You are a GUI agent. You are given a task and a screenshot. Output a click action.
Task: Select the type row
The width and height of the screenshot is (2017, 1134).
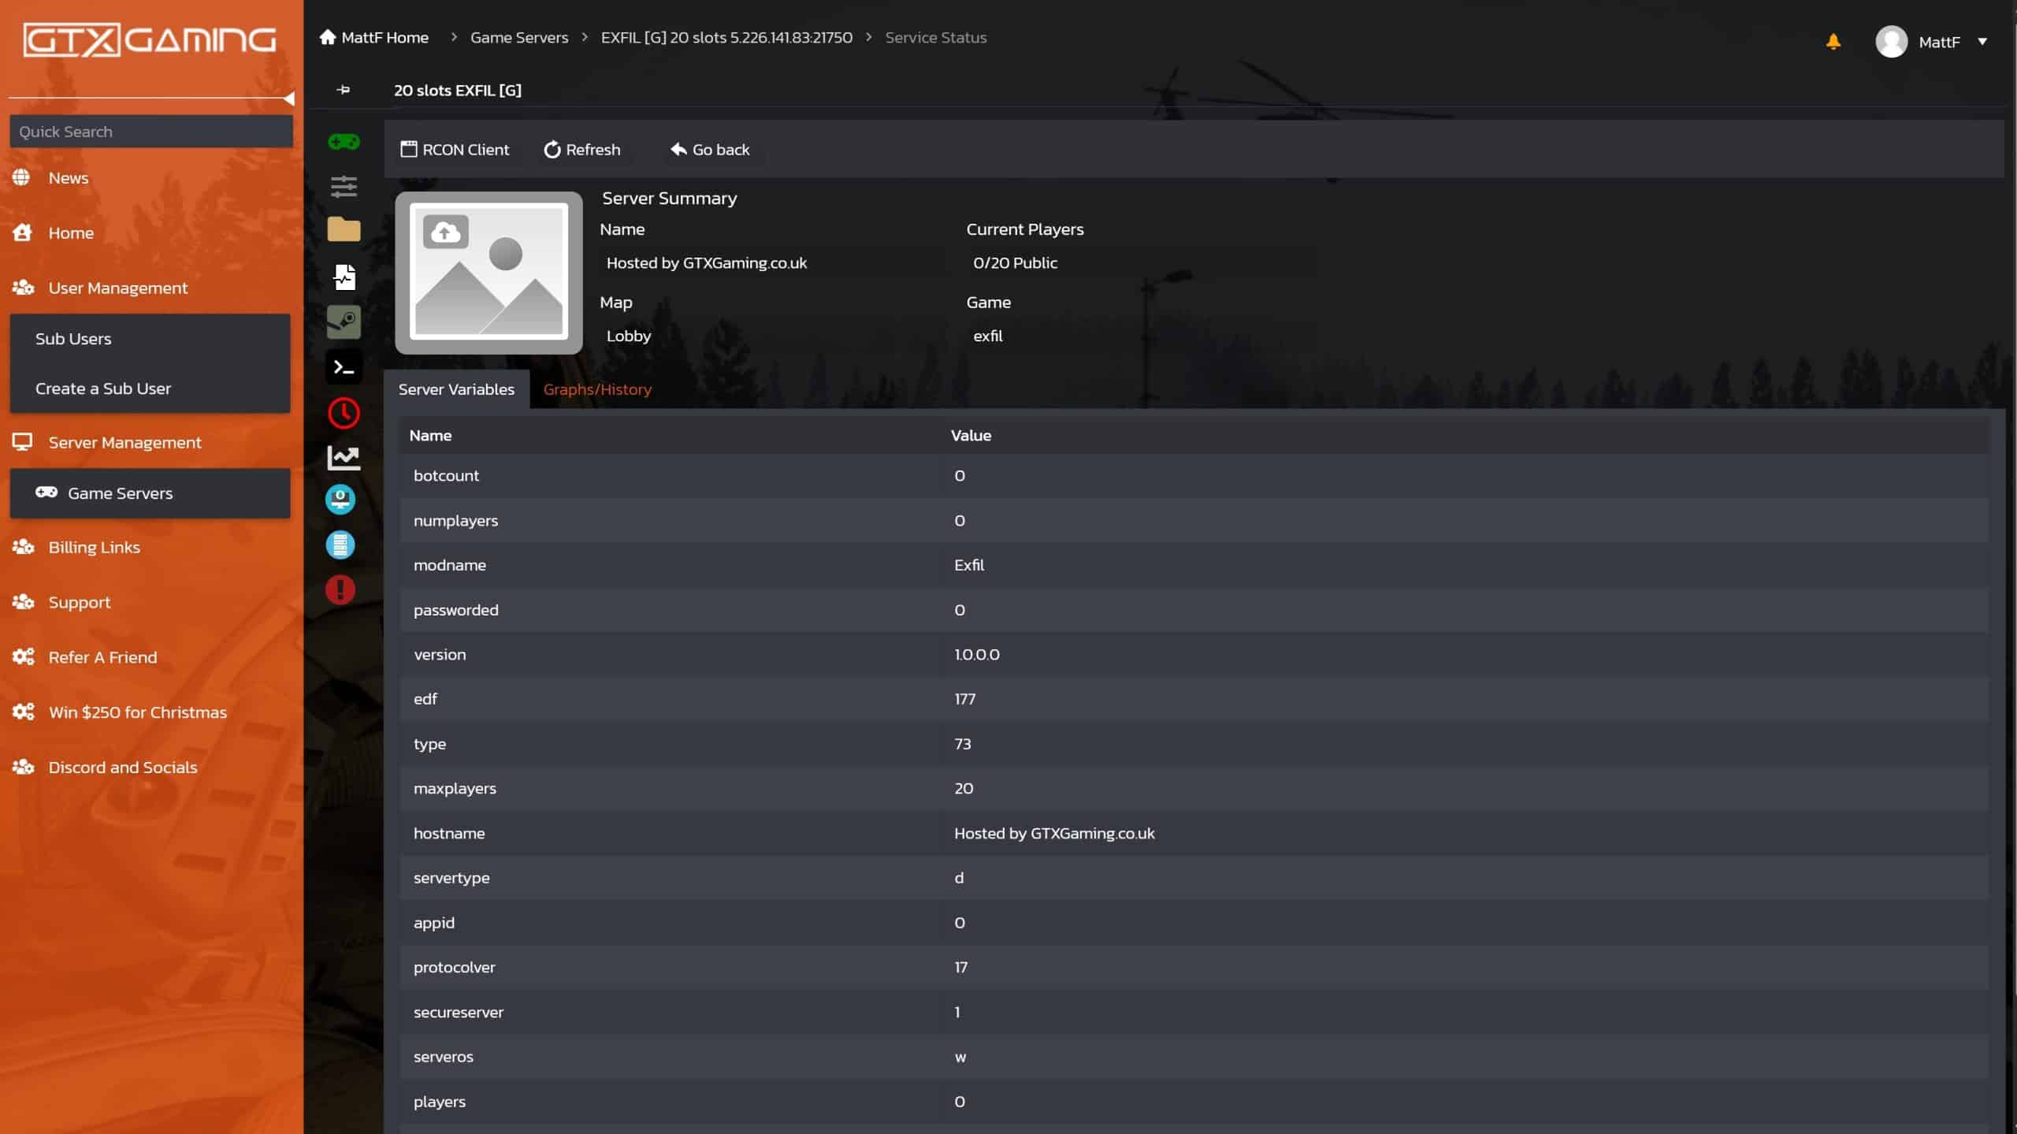1194,744
